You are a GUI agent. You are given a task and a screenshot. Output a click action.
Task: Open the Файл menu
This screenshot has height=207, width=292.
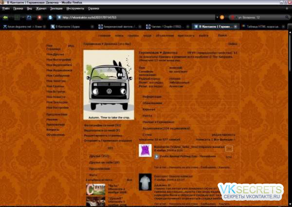tap(6, 8)
